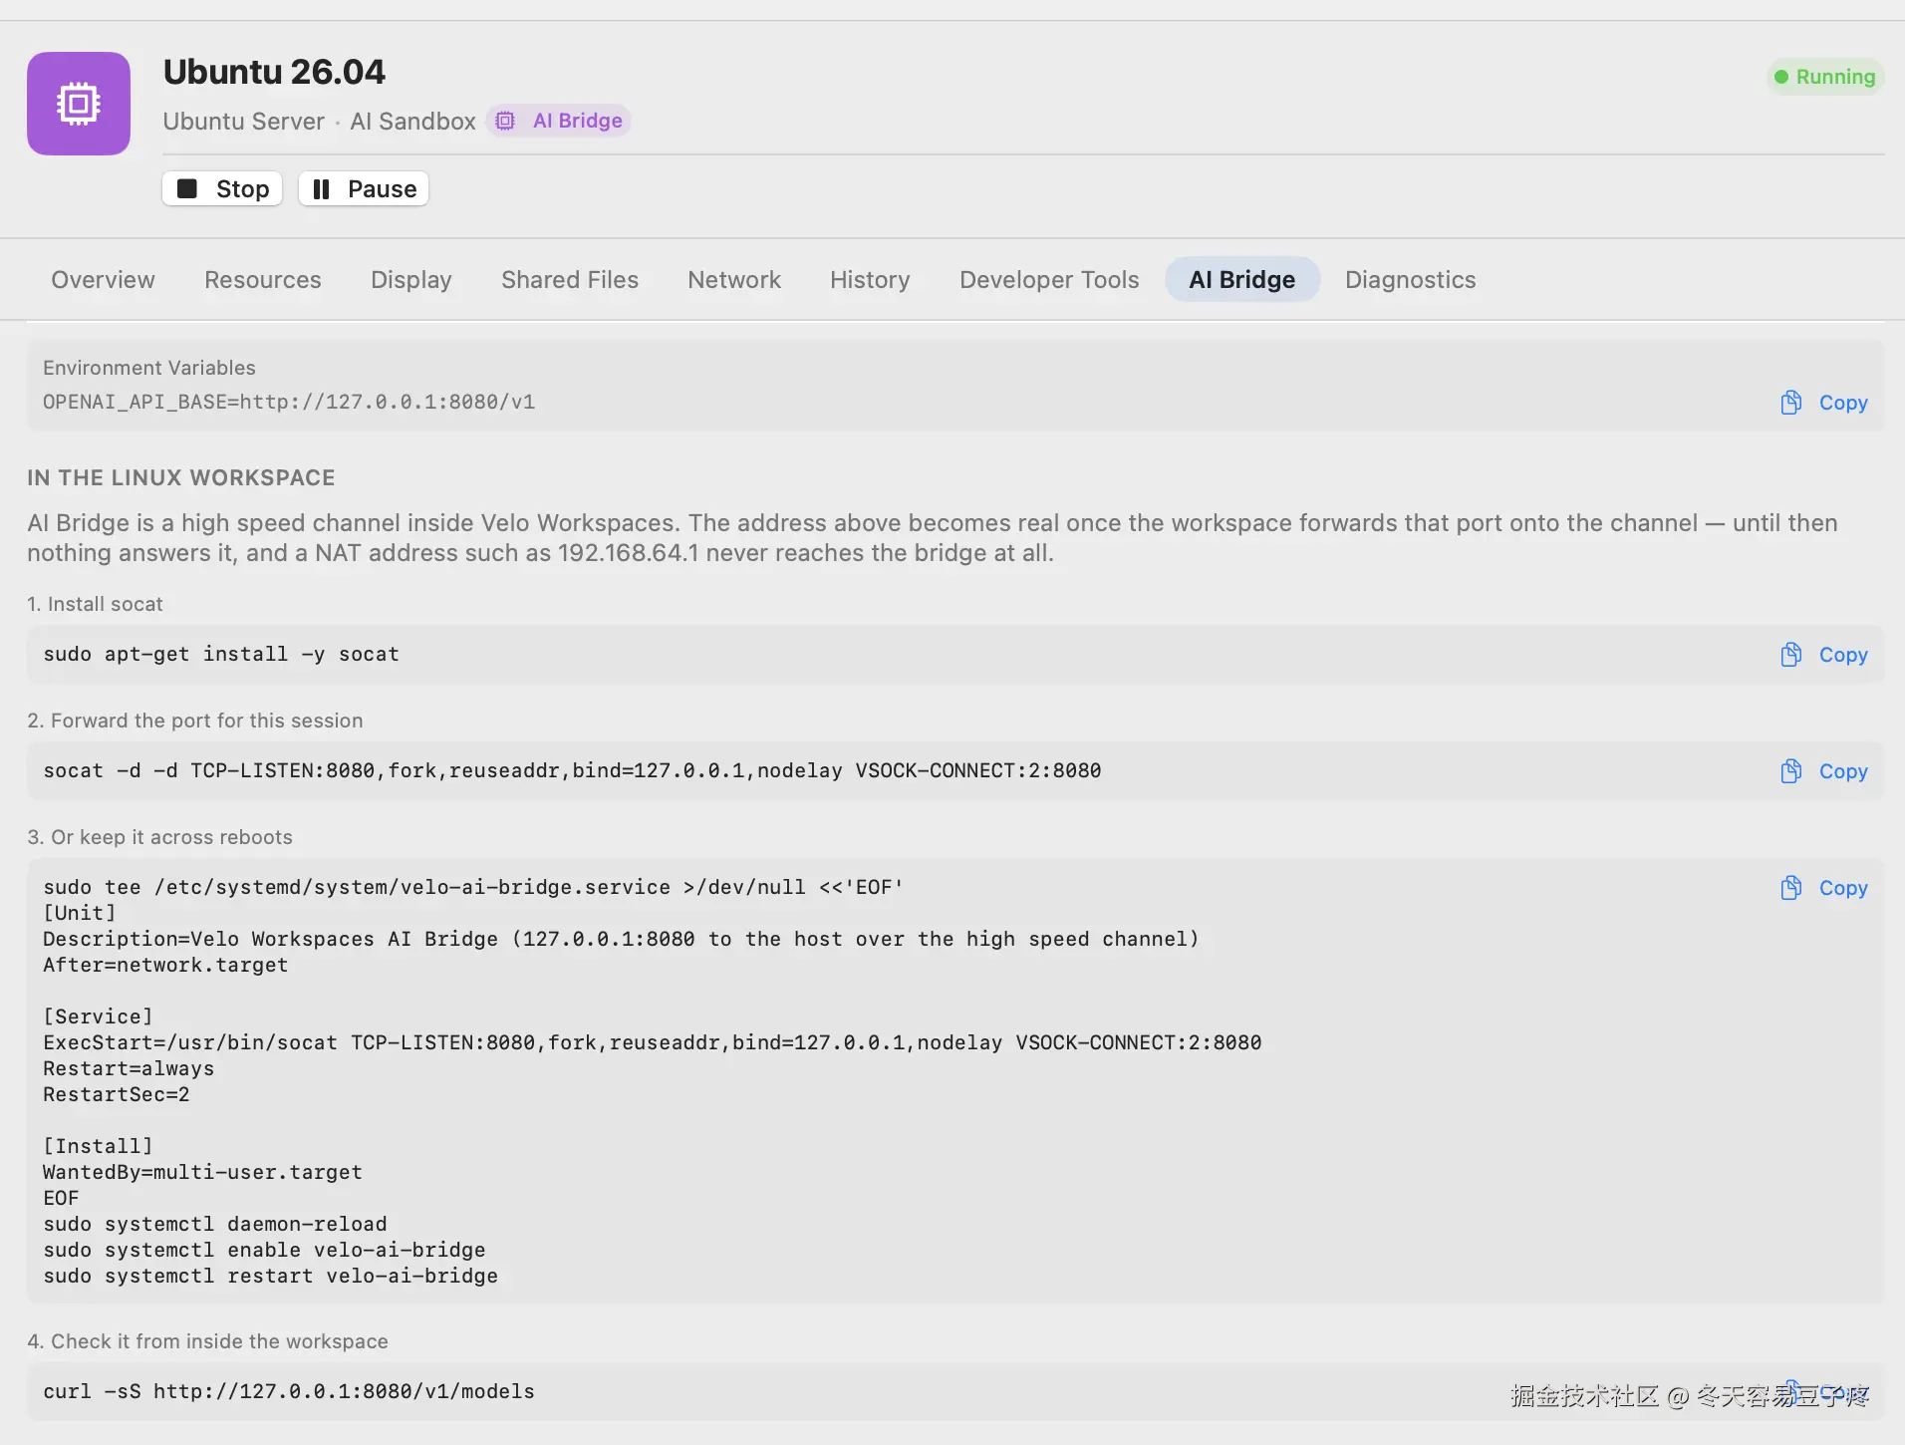The height and width of the screenshot is (1445, 1905).
Task: Click the 'Ubuntu Server' subtitle text
Action: [244, 121]
